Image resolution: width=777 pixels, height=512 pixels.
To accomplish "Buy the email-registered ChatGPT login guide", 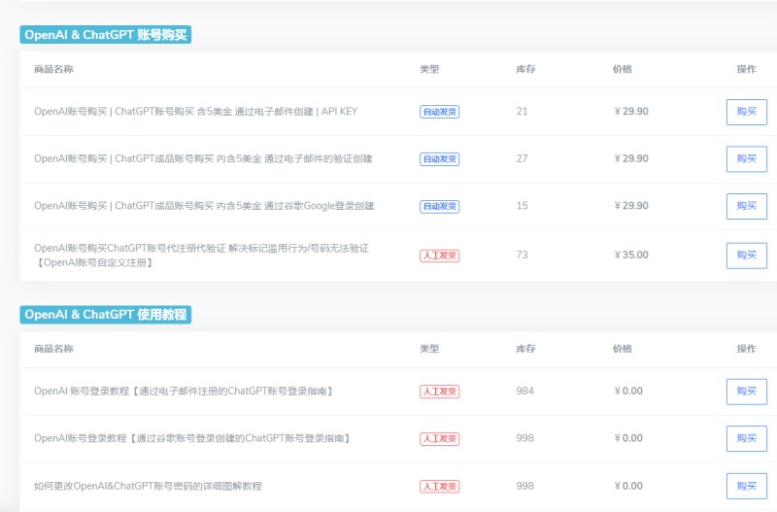I will click(x=746, y=392).
